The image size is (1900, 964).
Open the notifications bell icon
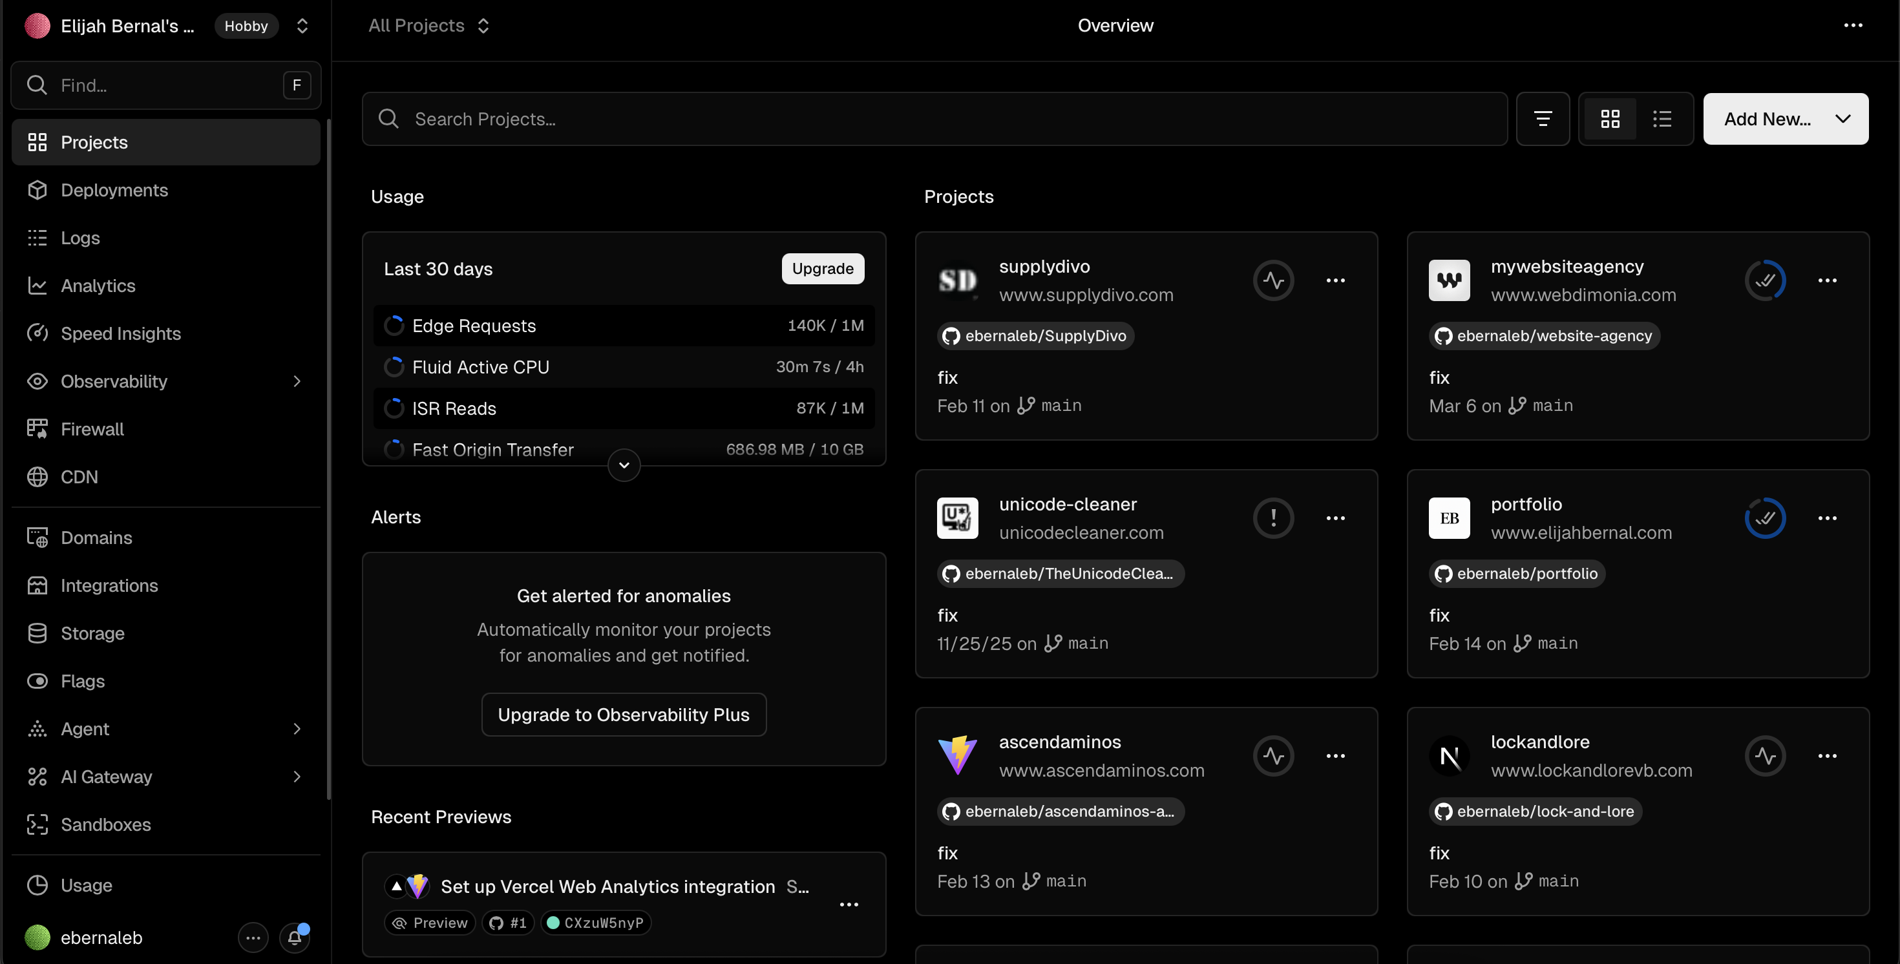pos(294,938)
